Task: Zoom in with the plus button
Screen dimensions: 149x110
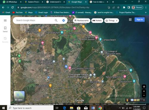Action: [x=144, y=91]
